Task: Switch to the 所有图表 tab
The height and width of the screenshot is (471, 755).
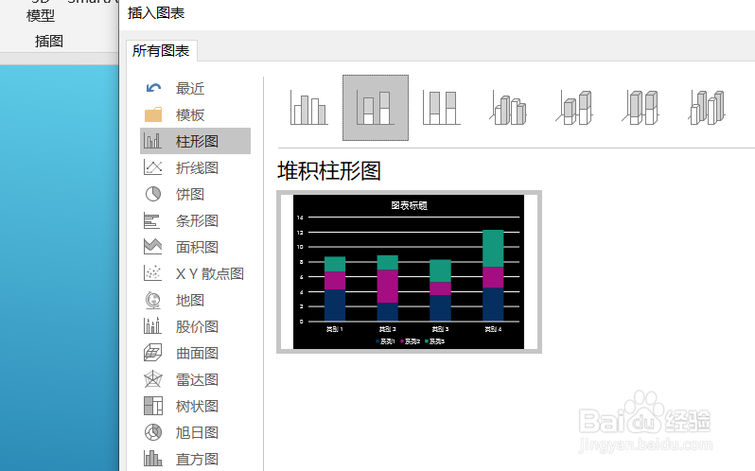Action: [161, 50]
